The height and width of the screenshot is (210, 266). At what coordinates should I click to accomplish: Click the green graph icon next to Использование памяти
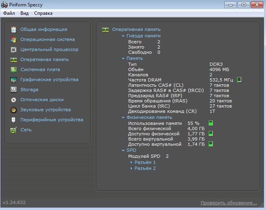coord(211,123)
